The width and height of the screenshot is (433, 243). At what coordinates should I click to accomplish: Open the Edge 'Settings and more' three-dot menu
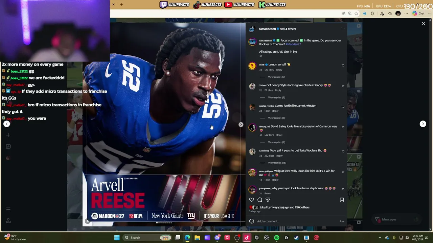[x=406, y=13]
